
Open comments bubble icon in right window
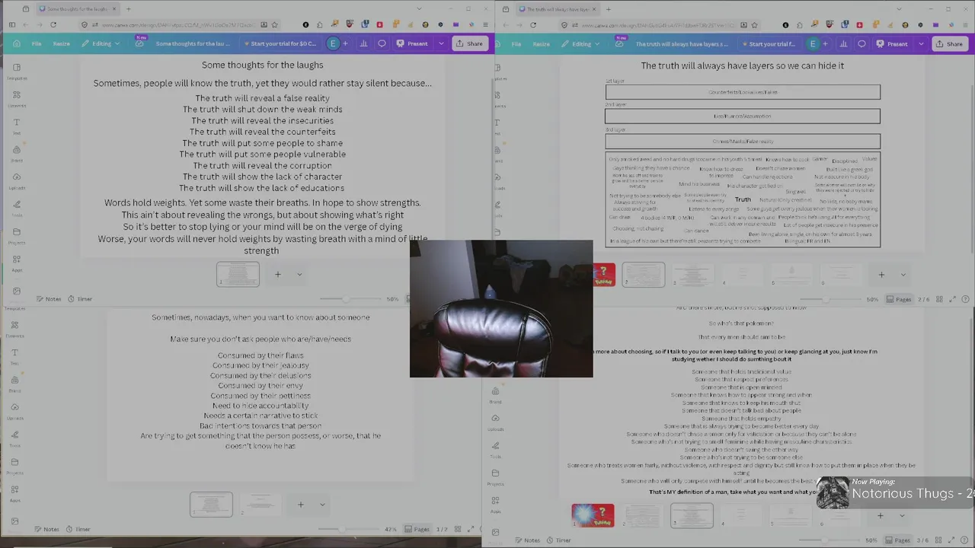(862, 43)
